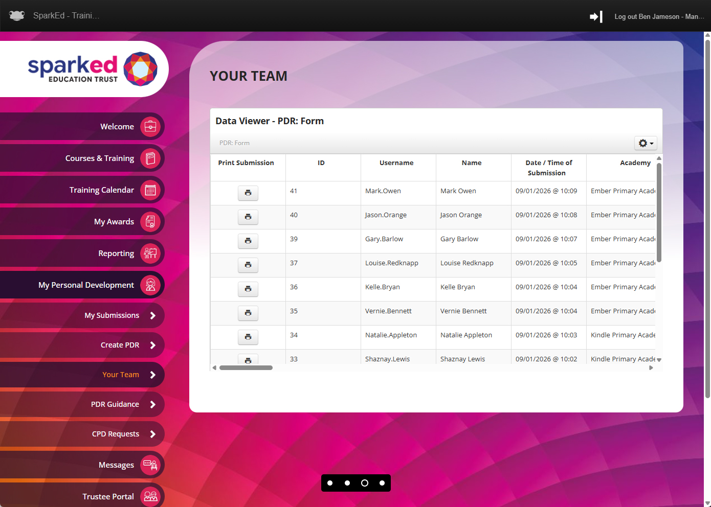Click the log out arrow icon
Viewport: 711px width, 507px height.
click(x=596, y=17)
